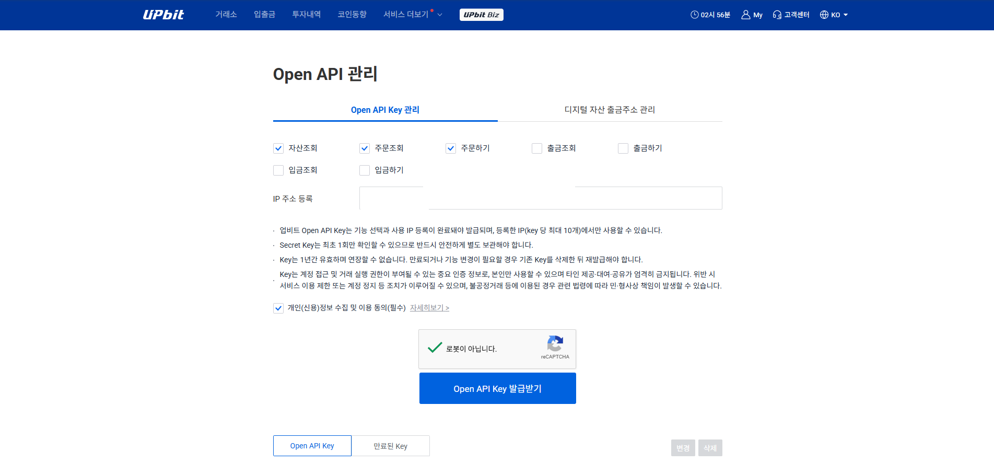
Task: Uncheck the 주문하기 permission
Action: tap(451, 148)
